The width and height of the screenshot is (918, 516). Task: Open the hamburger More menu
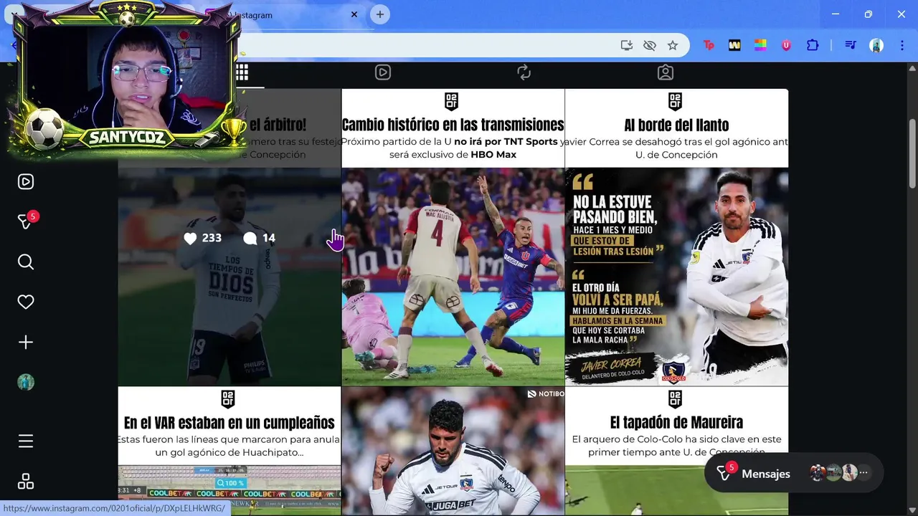[26, 441]
